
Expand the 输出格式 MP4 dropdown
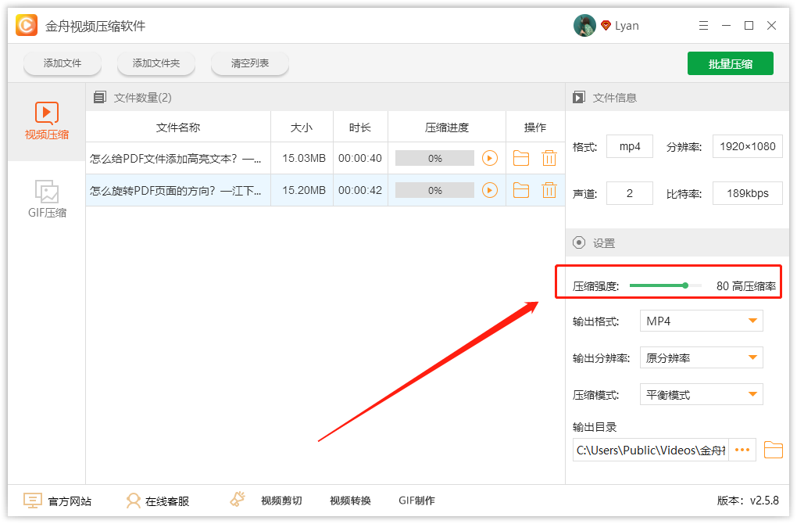(702, 321)
